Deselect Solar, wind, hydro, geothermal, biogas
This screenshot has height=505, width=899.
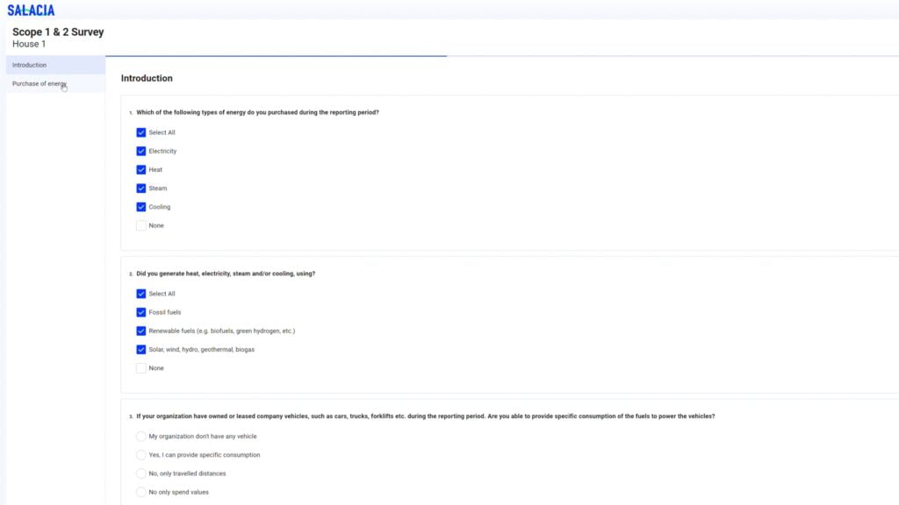coord(141,349)
